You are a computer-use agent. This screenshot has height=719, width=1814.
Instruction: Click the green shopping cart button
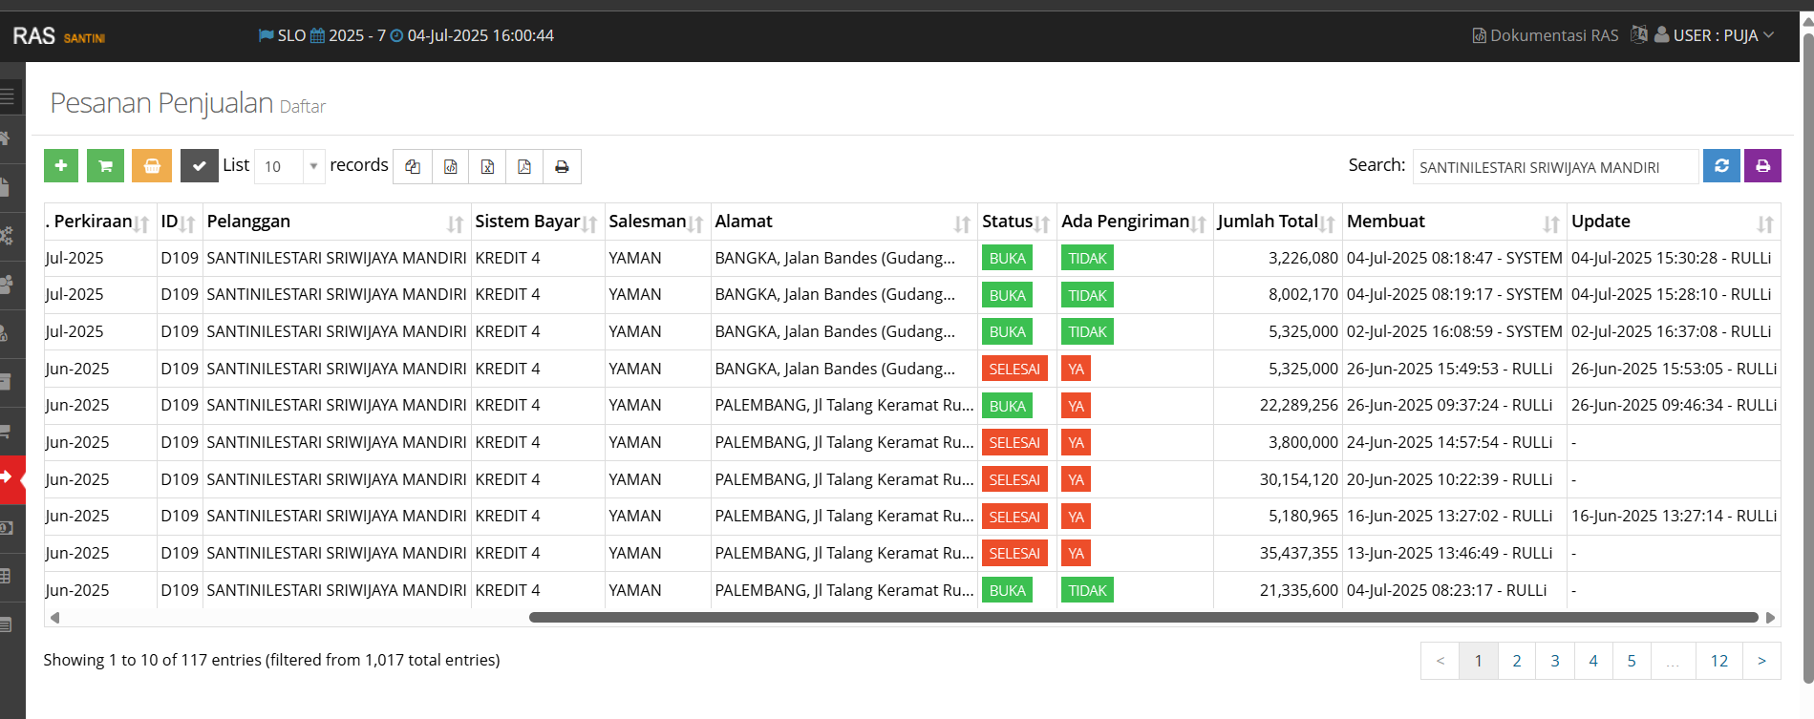[x=105, y=166]
